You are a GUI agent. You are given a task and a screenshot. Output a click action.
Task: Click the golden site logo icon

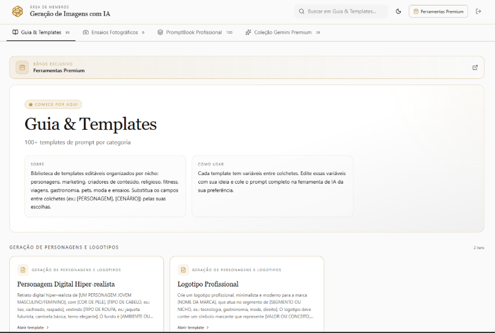click(17, 12)
